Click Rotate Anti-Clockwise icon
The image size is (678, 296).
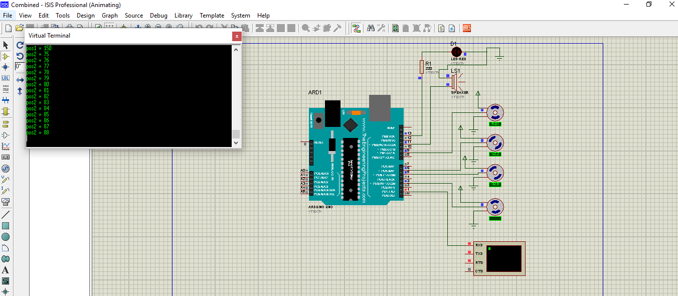click(x=20, y=56)
